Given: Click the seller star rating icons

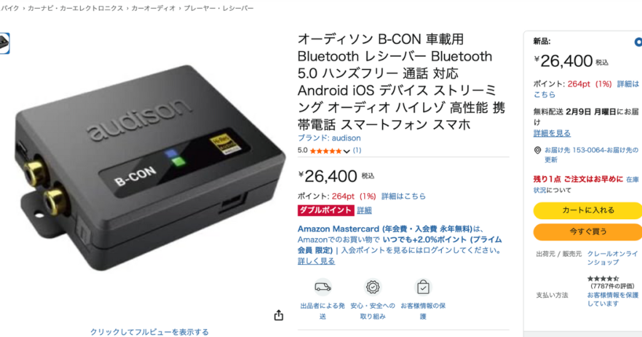Looking at the screenshot, I should 603,279.
